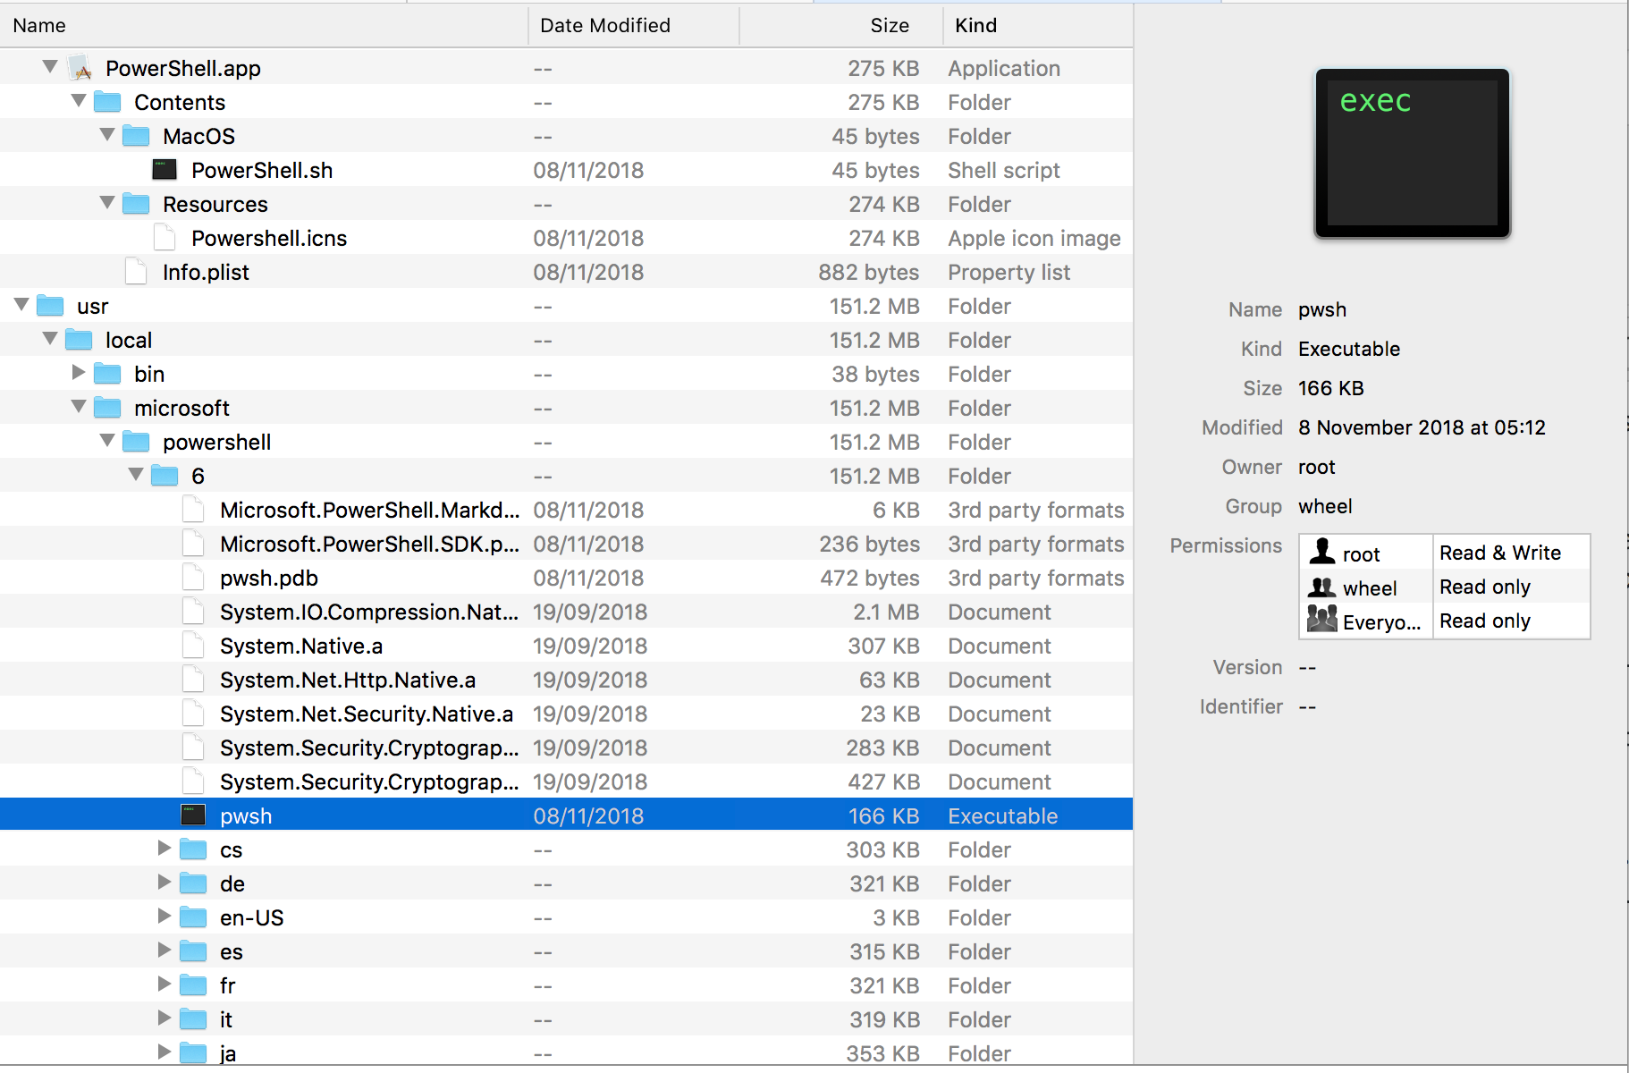Click the usr folder icon
This screenshot has width=1629, height=1073.
pyautogui.click(x=50, y=306)
